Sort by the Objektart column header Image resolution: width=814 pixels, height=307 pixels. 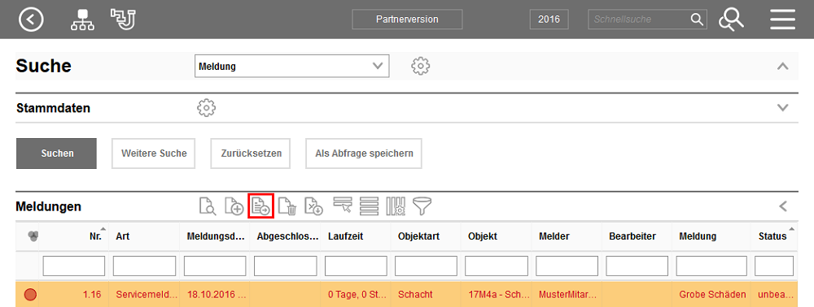419,236
